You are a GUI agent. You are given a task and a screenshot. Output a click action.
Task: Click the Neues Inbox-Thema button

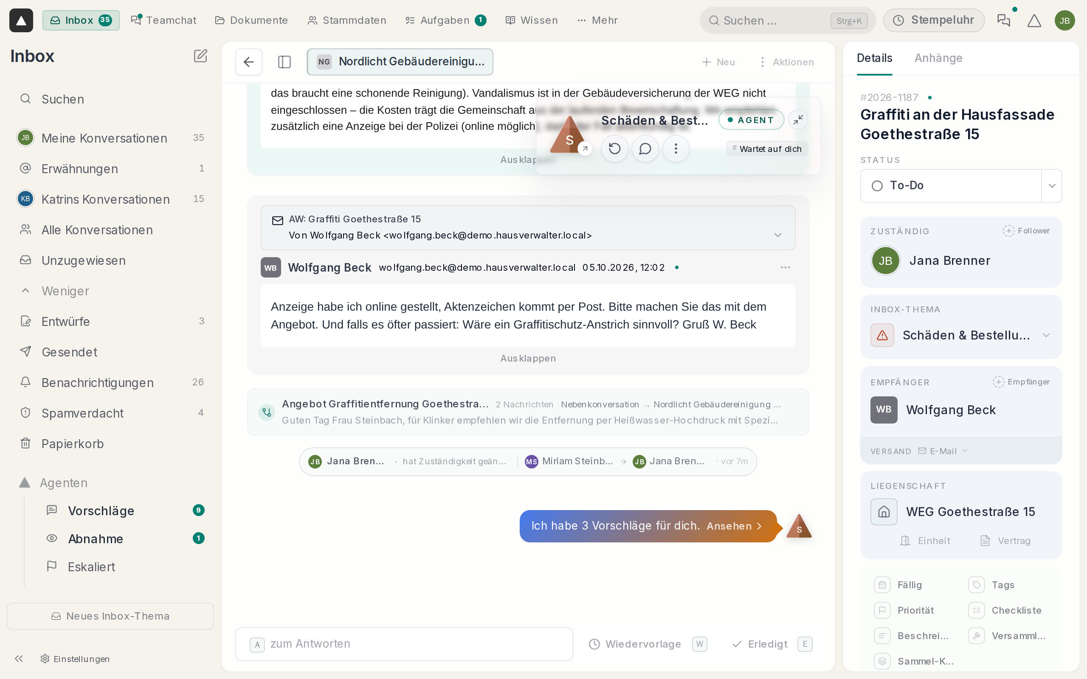[110, 616]
